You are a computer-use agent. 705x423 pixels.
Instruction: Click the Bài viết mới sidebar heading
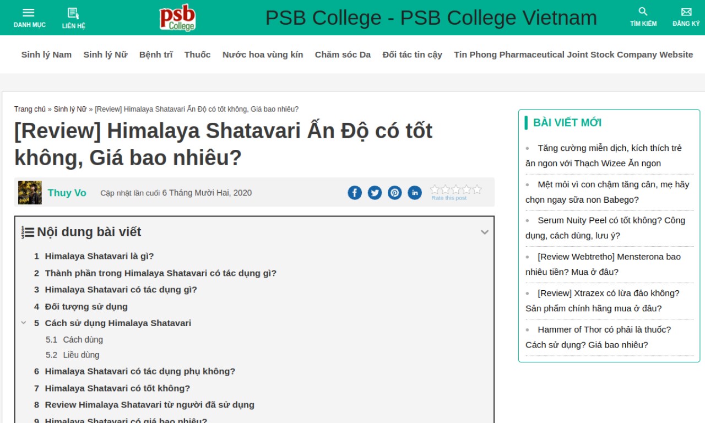567,122
